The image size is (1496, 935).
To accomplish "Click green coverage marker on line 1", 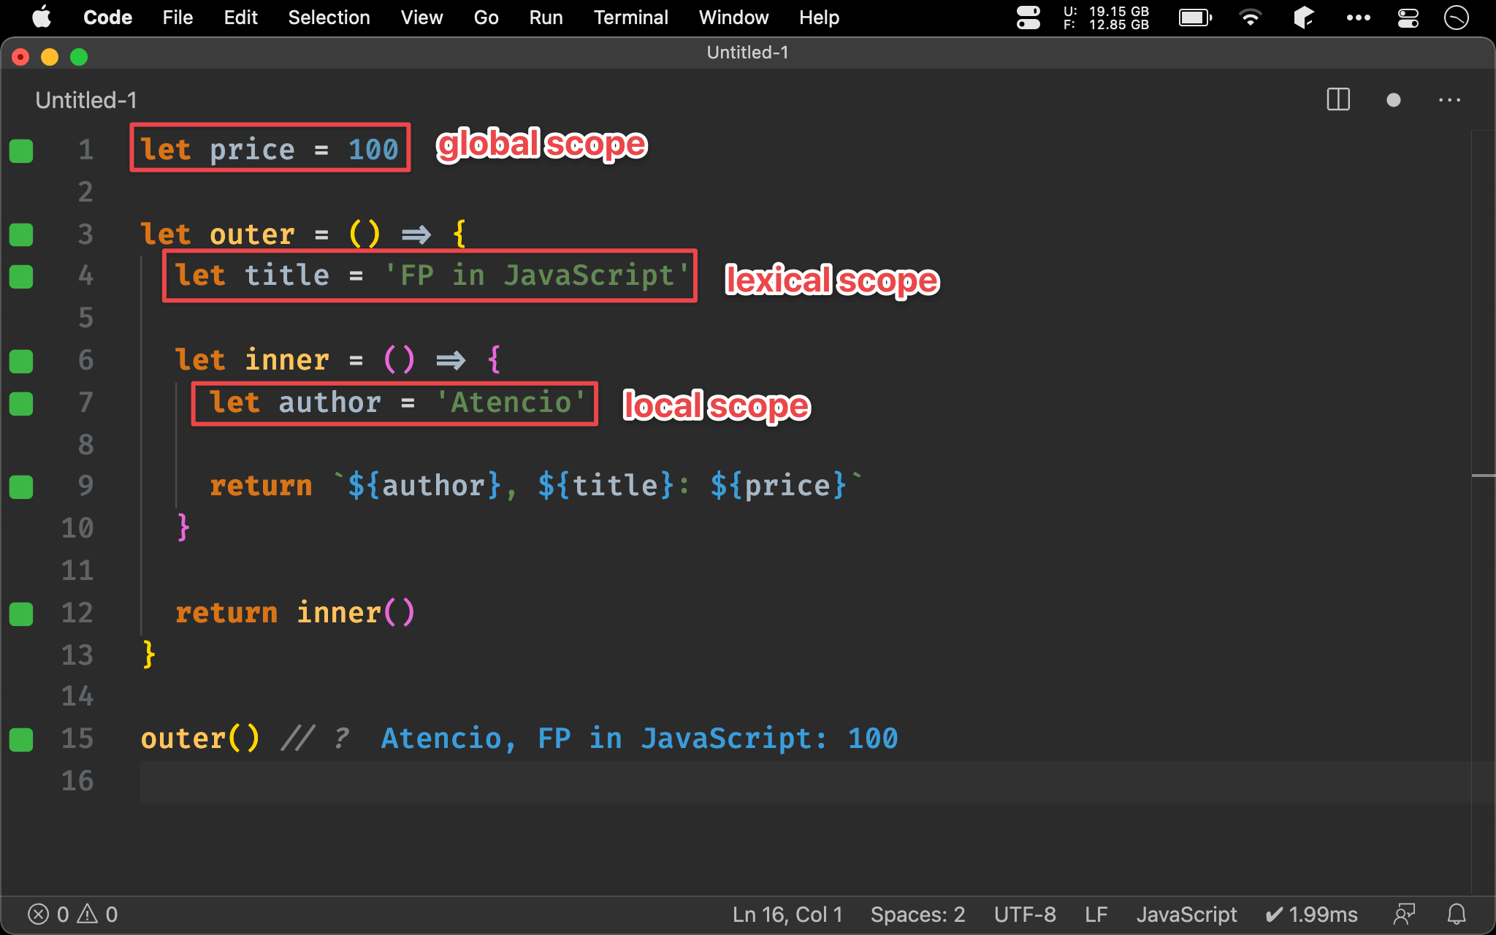I will click(21, 150).
